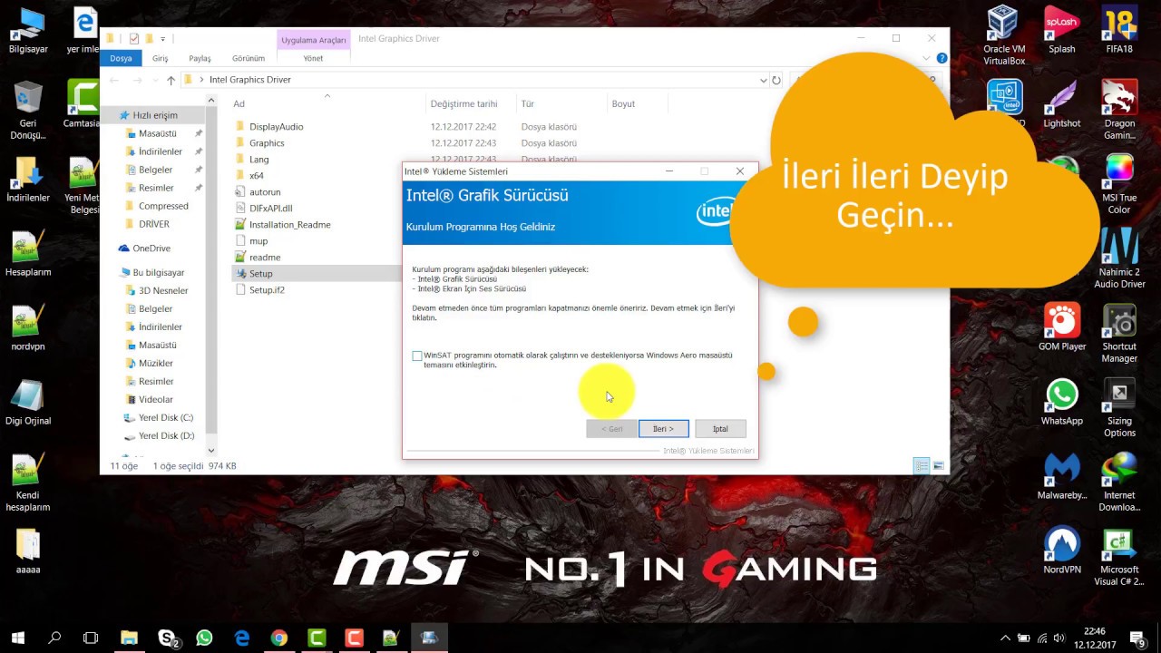Screen dimensions: 1161x653
Task: Launch FIFA18 desktop icon
Action: (x=1119, y=31)
